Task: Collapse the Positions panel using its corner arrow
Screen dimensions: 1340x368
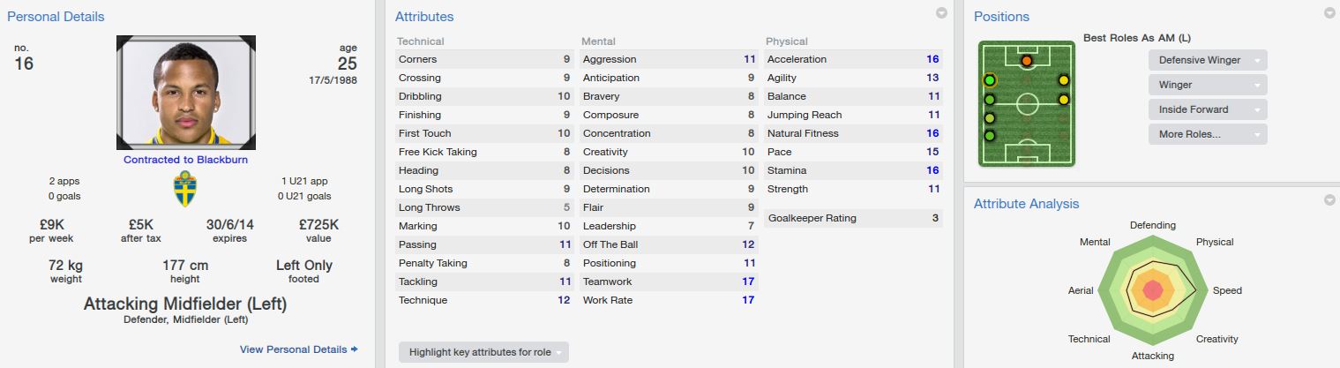Action: (1329, 13)
